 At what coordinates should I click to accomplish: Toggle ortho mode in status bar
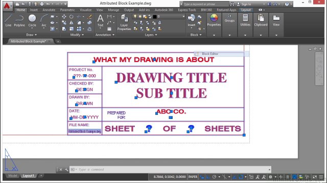[x=208, y=177]
